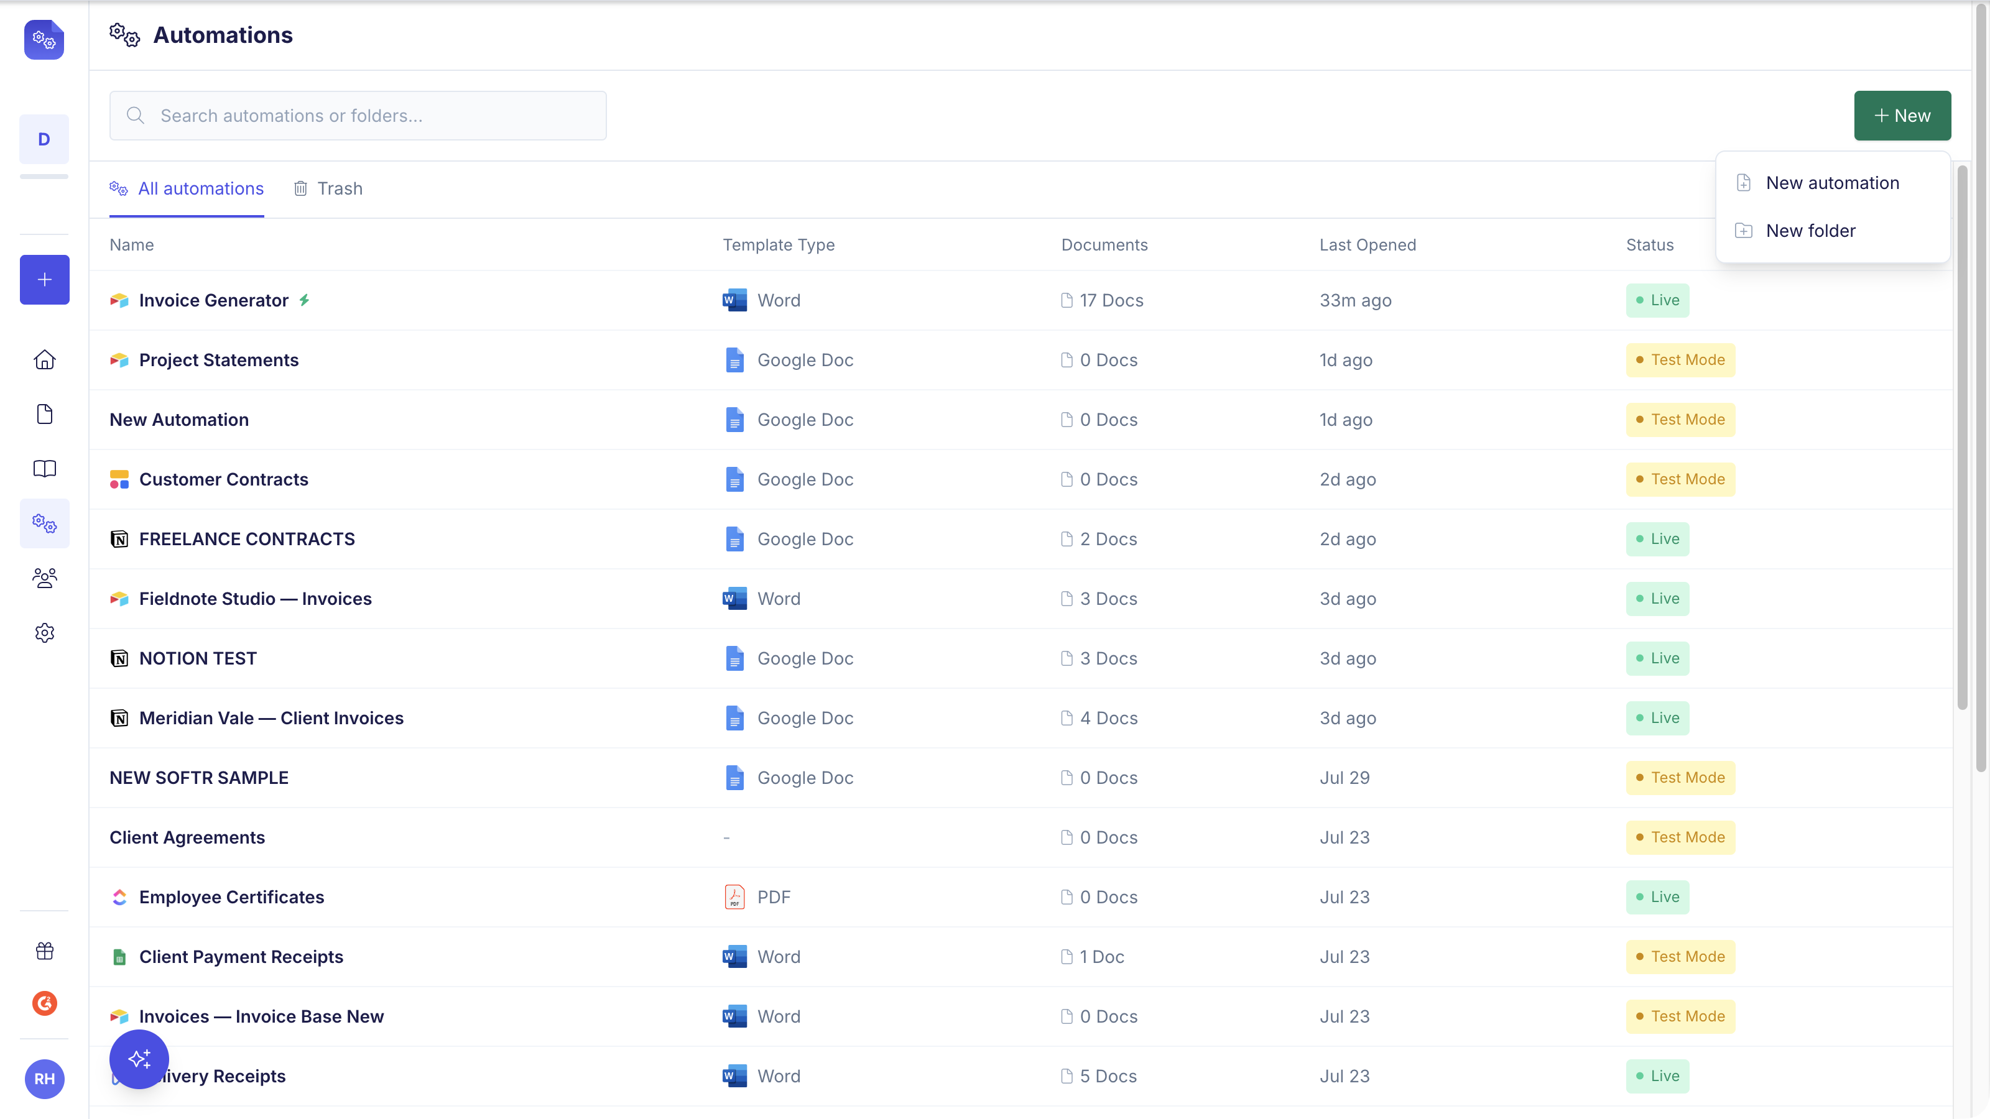Open Documents page icon in sidebar
Image resolution: width=1990 pixels, height=1119 pixels.
click(x=44, y=414)
